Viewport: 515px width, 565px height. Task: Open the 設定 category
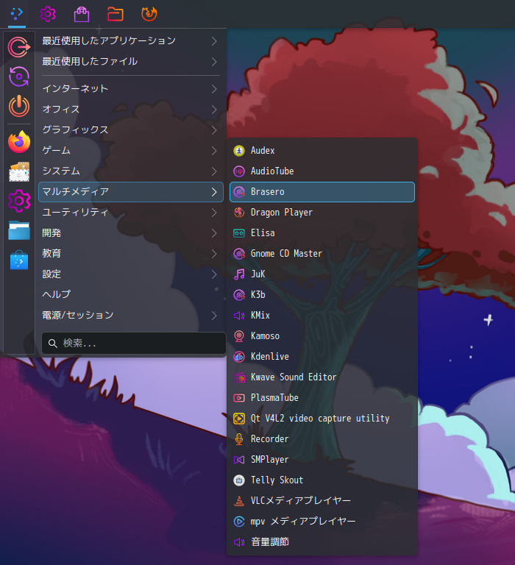(131, 274)
